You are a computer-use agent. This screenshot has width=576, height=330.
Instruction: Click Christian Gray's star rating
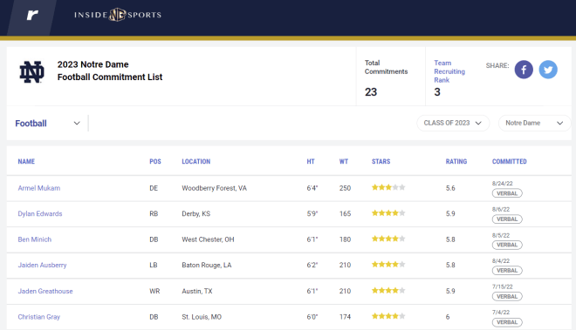[x=388, y=316]
